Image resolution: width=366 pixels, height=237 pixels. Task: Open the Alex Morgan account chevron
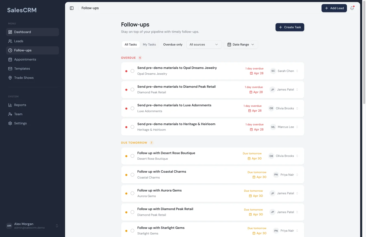57,226
